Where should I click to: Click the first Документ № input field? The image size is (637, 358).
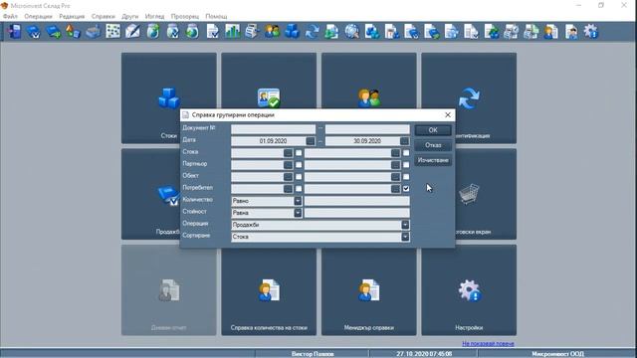tap(273, 129)
